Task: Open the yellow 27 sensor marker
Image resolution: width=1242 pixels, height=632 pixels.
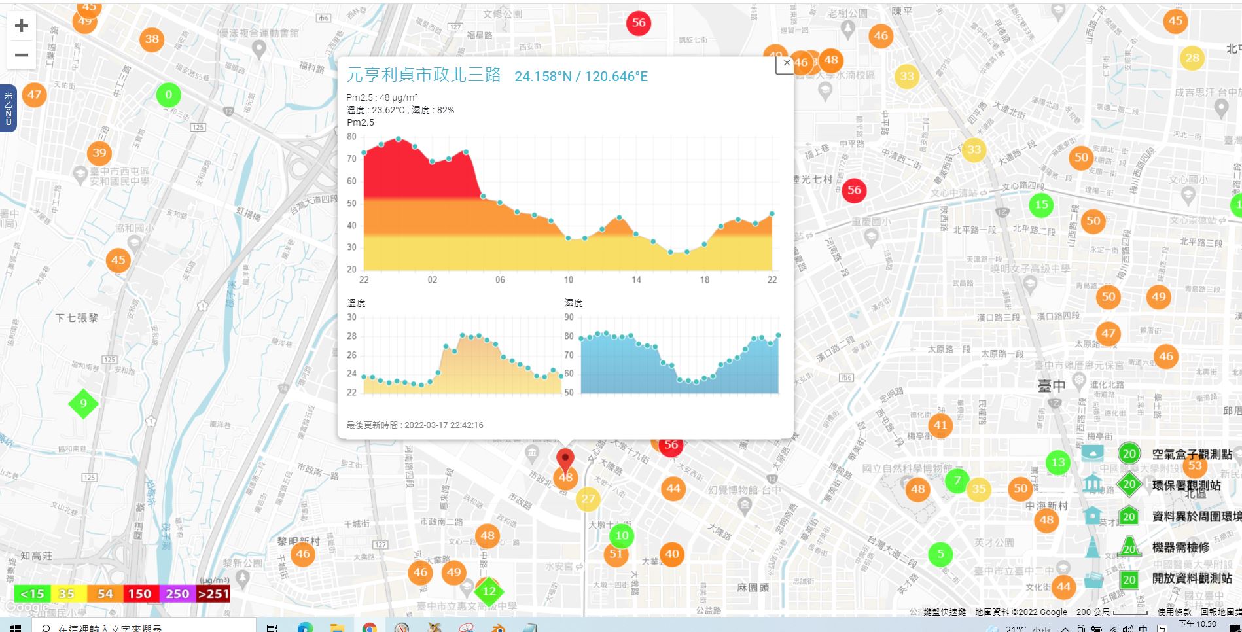Action: tap(588, 499)
